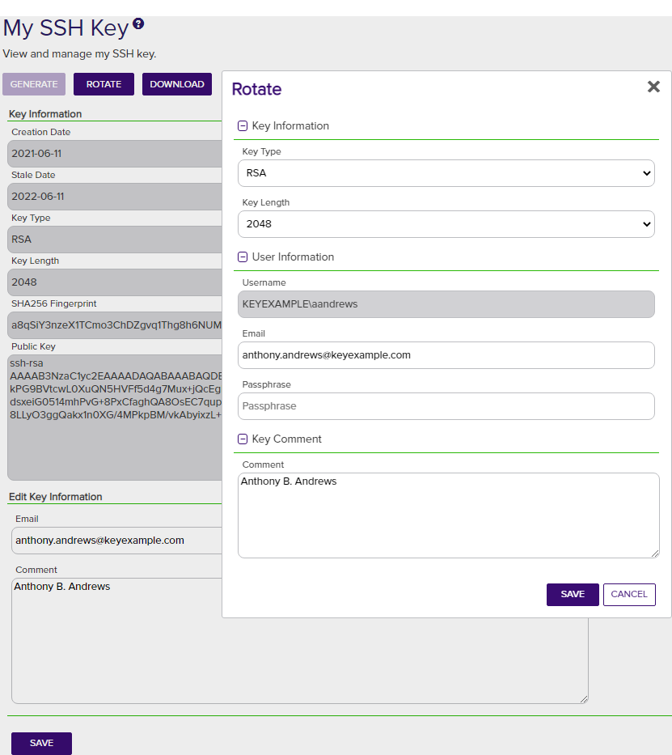672x755 pixels.
Task: Click the Email field in the Rotate dialog
Action: pos(446,355)
